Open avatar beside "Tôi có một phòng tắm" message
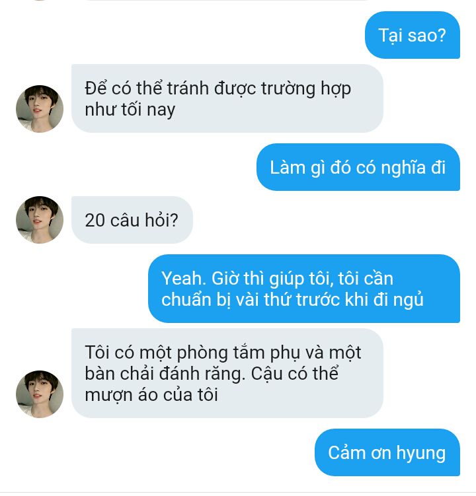 tap(40, 394)
